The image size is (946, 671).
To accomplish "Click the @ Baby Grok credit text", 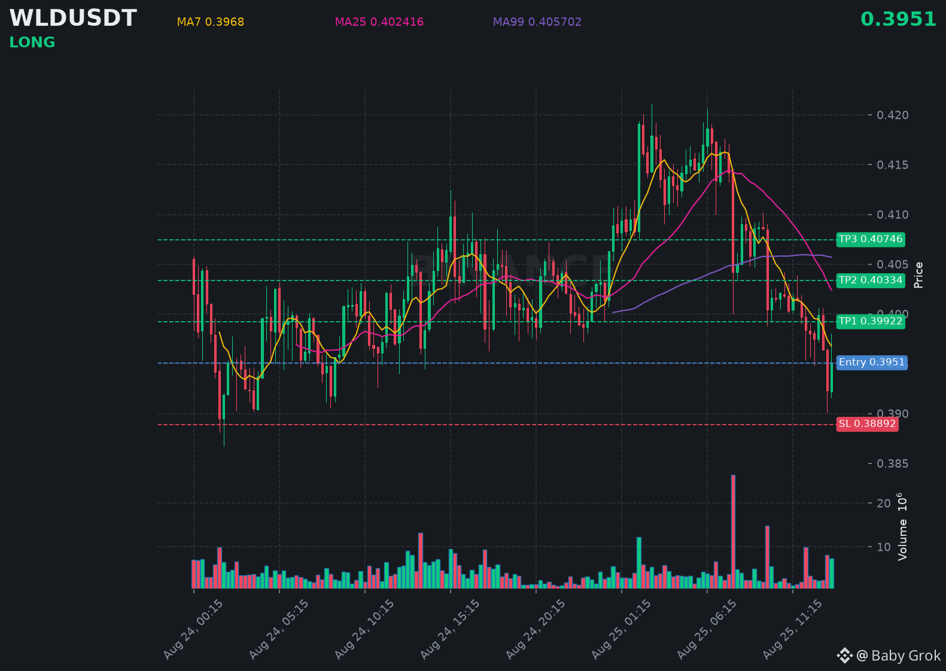I will coord(899,656).
